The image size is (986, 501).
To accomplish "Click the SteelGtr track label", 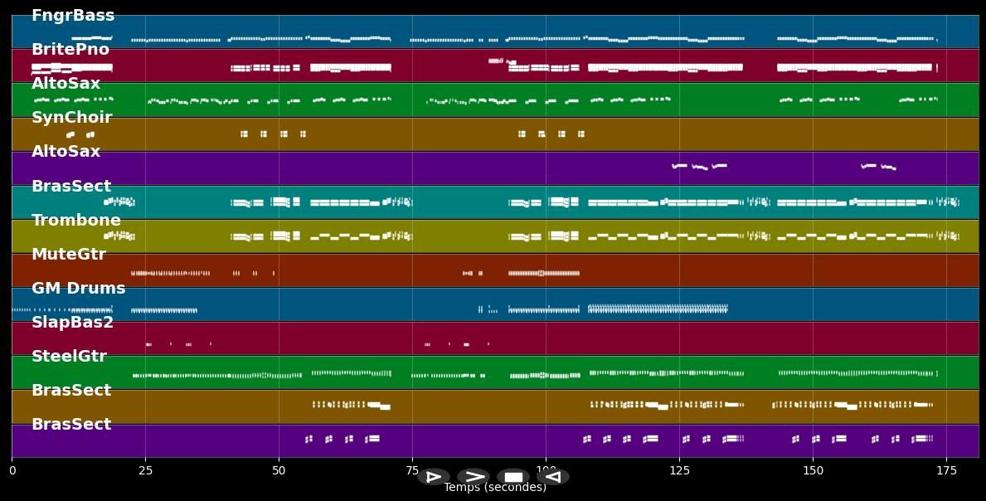I will point(69,357).
